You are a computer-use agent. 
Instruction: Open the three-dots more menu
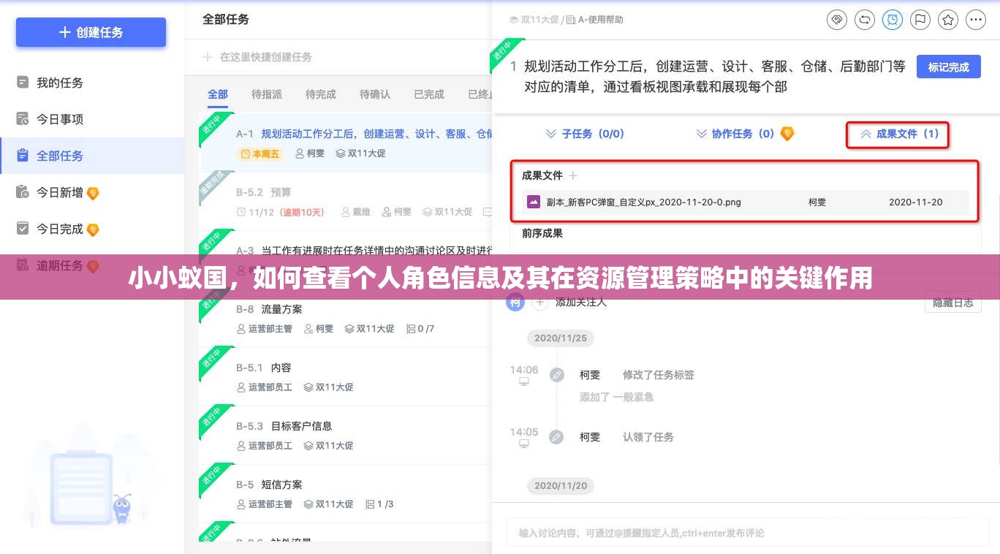(x=976, y=20)
